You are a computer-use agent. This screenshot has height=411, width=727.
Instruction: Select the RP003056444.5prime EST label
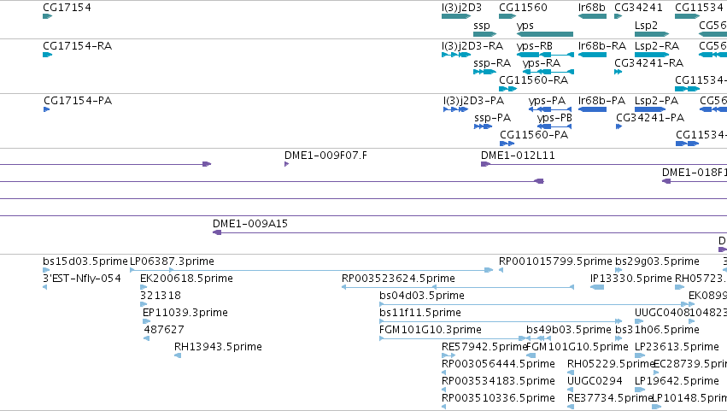pos(498,364)
